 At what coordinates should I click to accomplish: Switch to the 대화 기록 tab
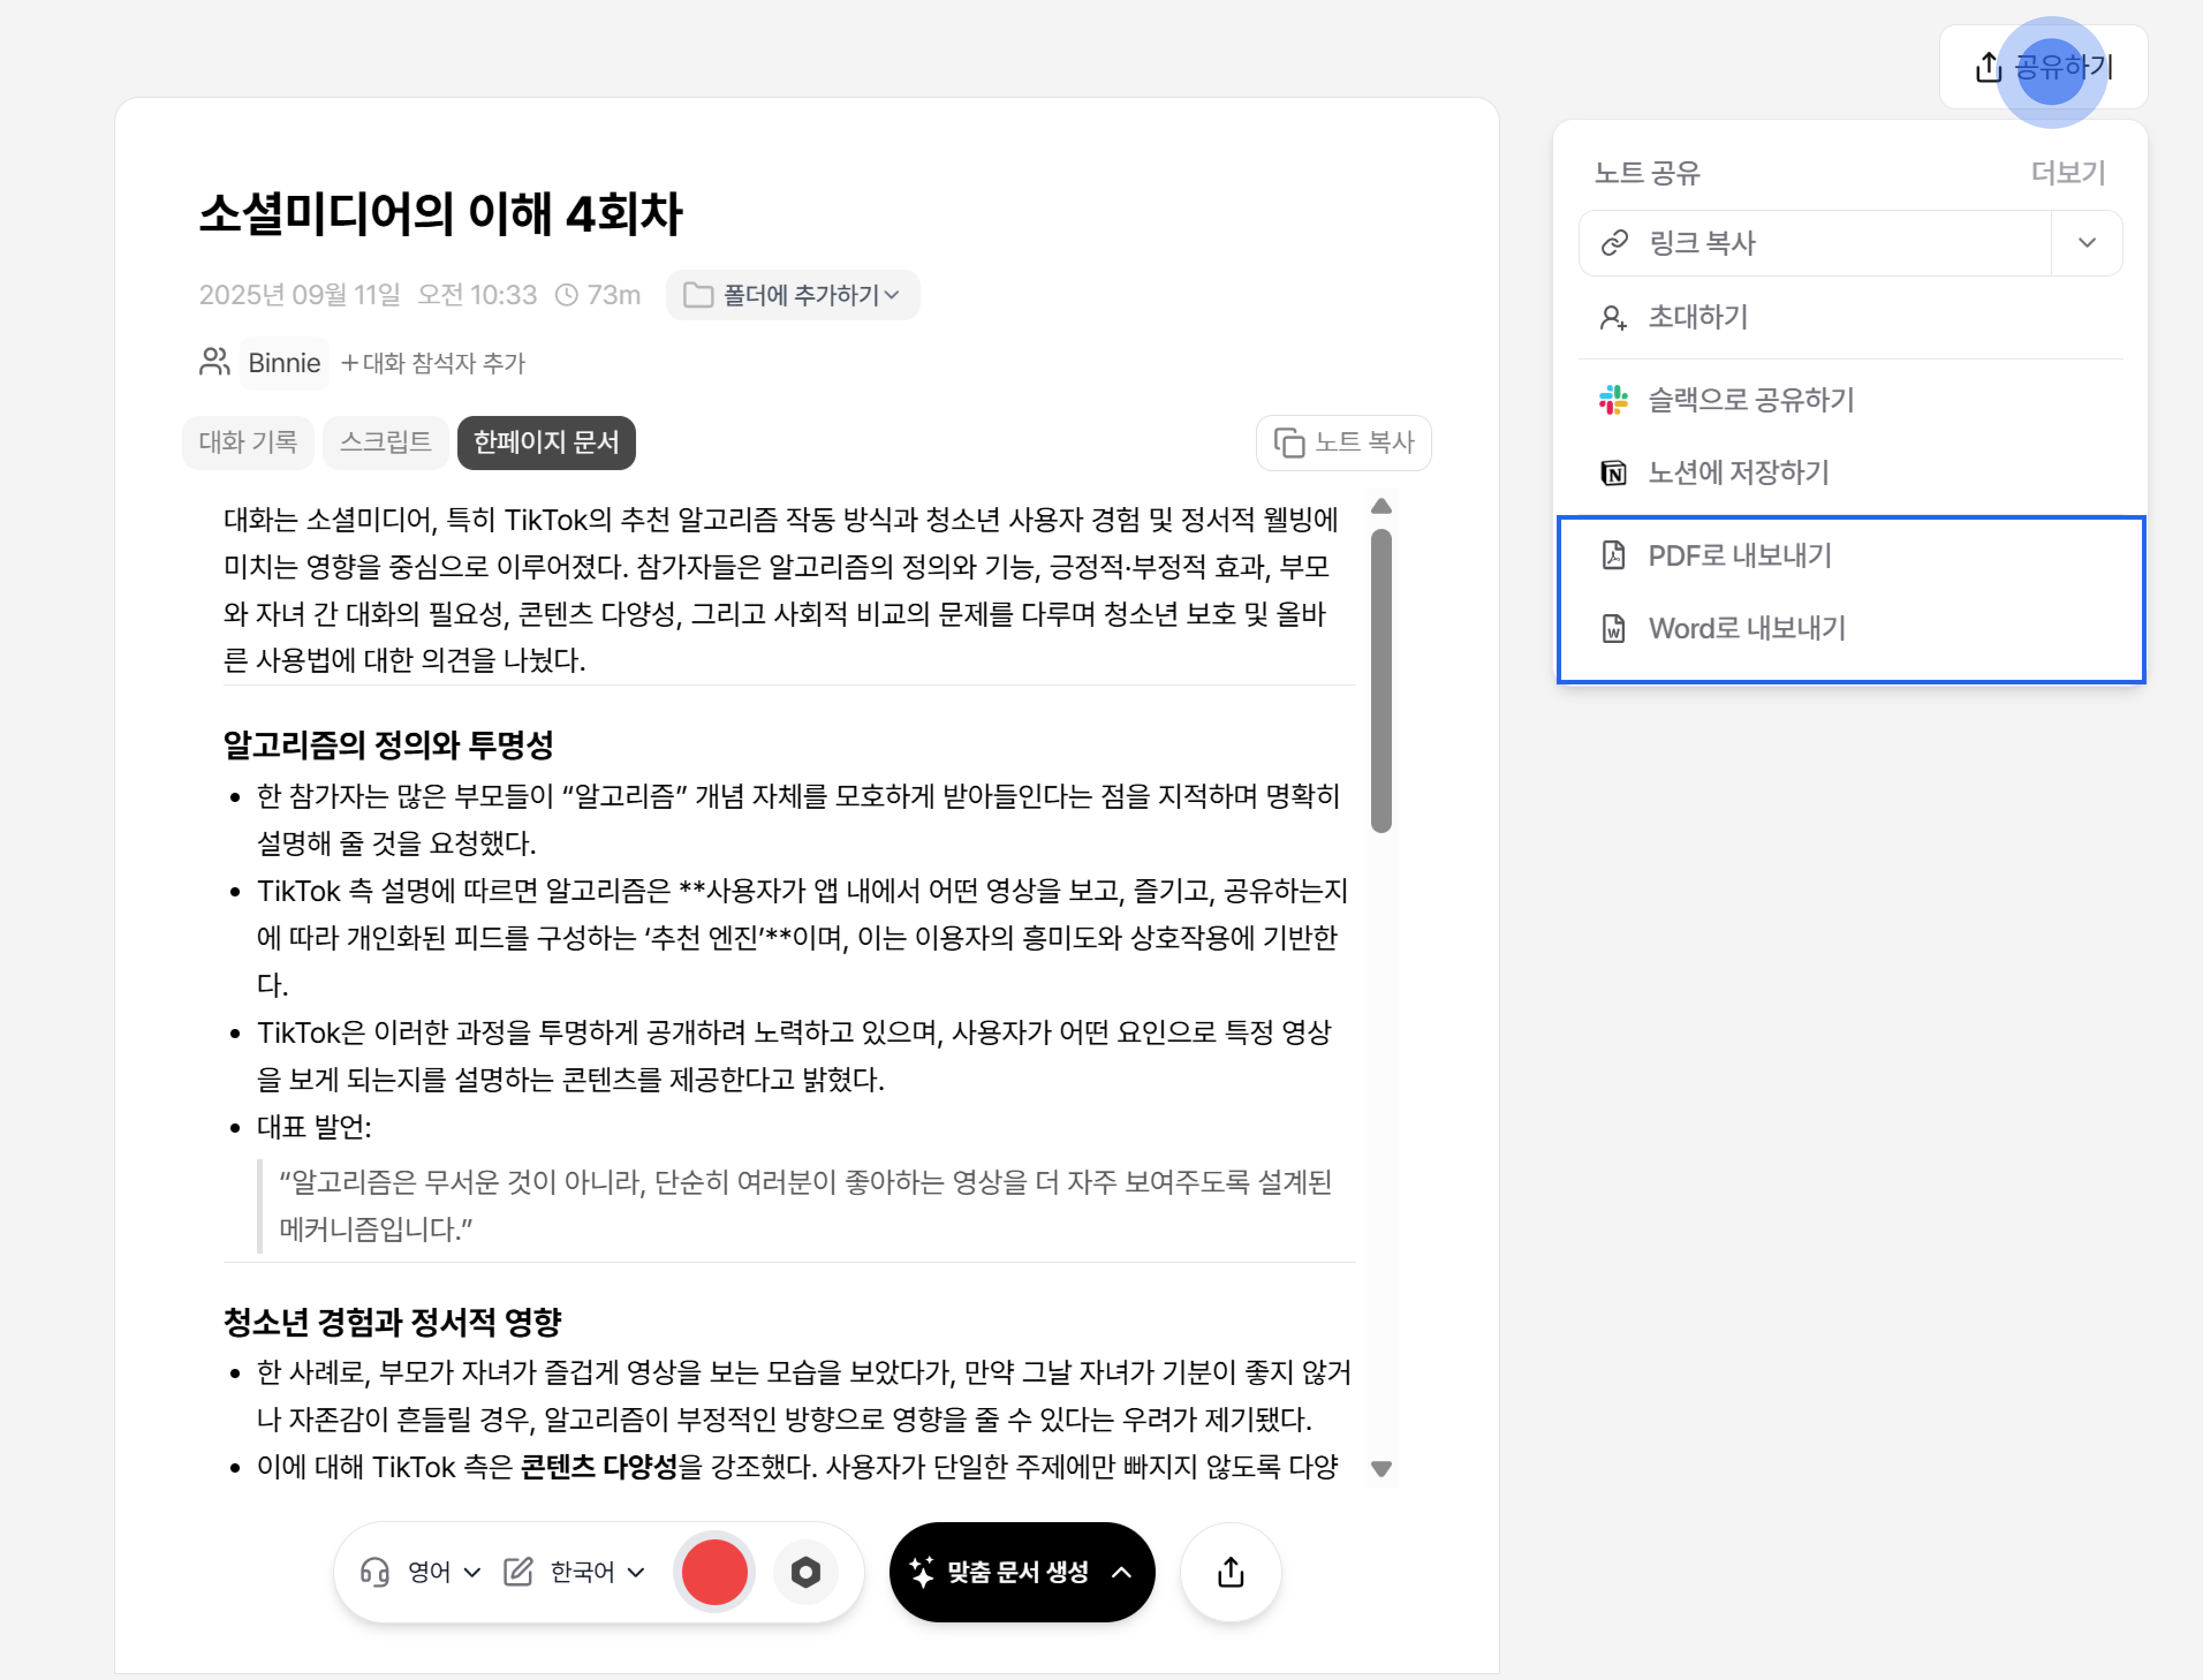click(x=248, y=442)
